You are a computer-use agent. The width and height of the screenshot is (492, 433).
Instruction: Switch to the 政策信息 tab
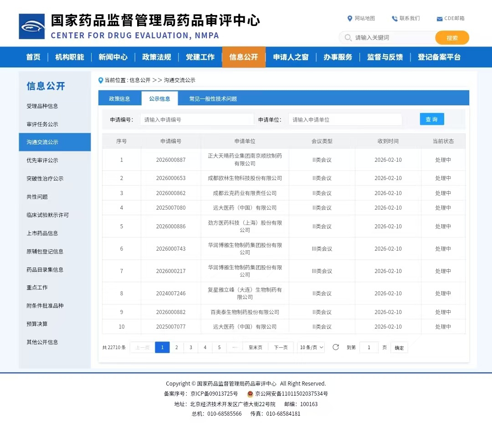pos(119,98)
